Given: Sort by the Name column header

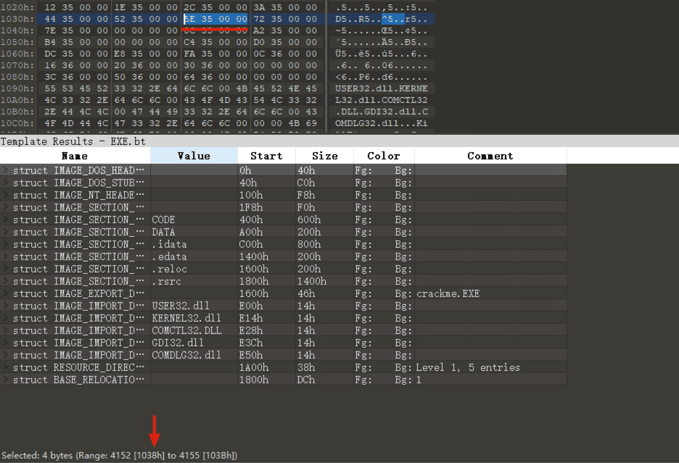Looking at the screenshot, I should 75,156.
